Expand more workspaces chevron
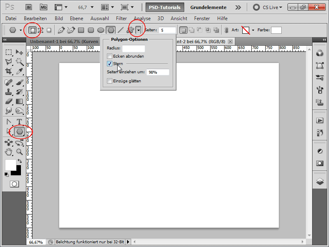This screenshot has height=247, width=329. point(238,7)
